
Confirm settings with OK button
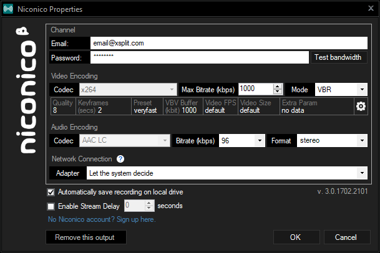point(296,237)
